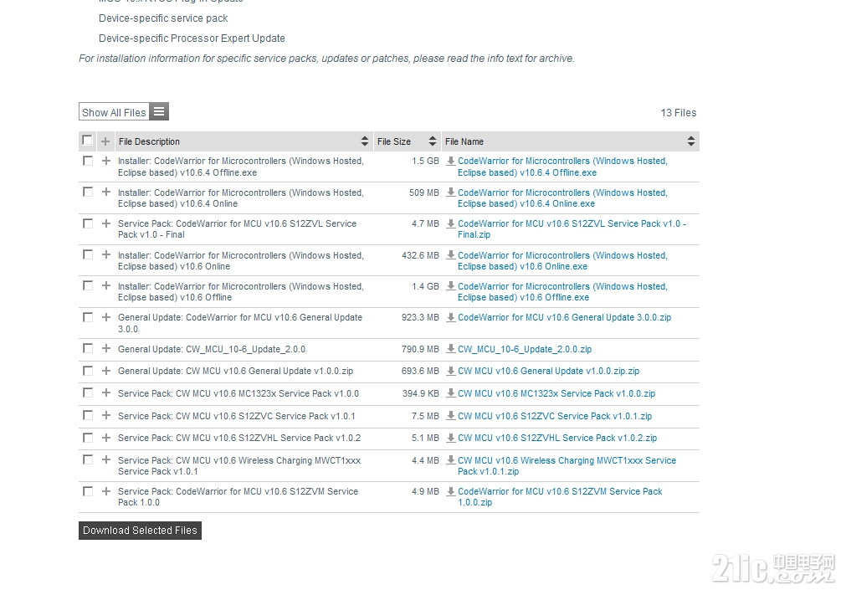
Task: Expand all rows with header plus sign
Action: tap(105, 141)
